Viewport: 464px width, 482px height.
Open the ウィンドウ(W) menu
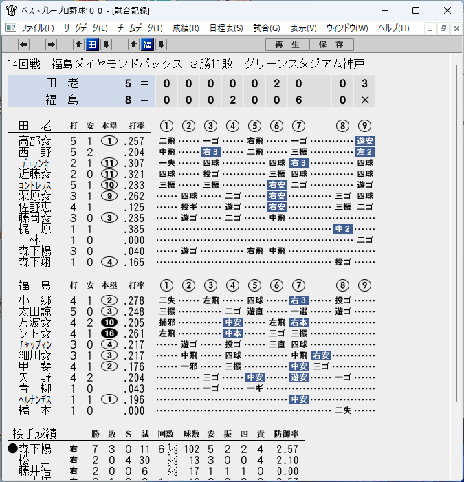347,28
